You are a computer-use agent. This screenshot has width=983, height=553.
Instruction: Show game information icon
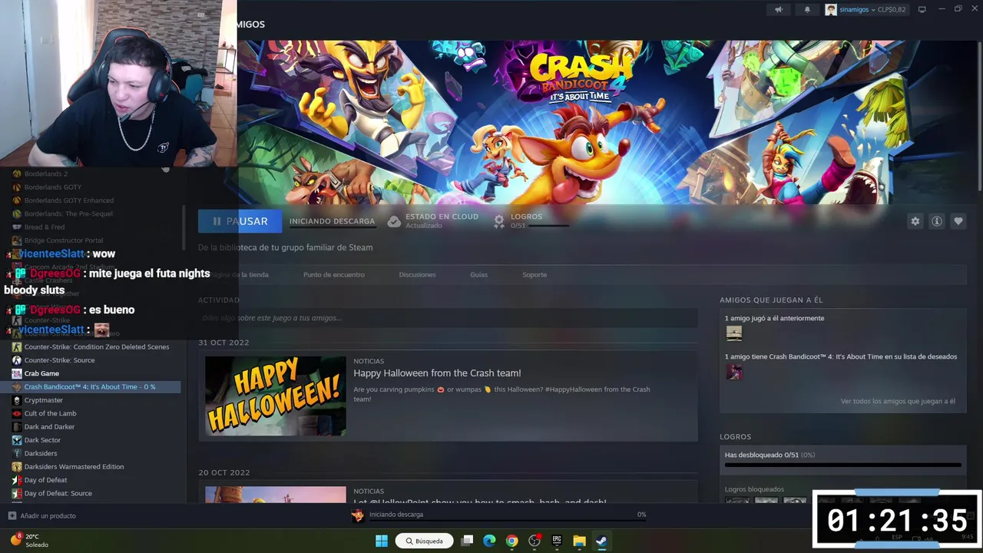937,221
